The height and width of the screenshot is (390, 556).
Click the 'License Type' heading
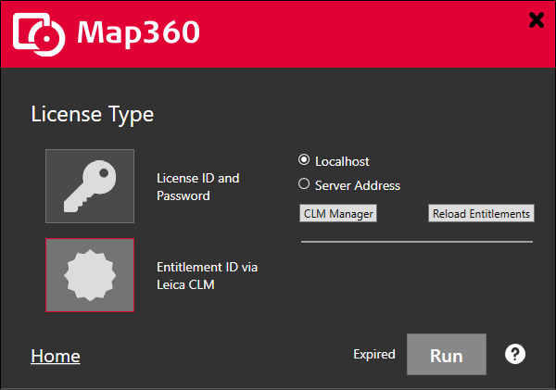tap(93, 115)
